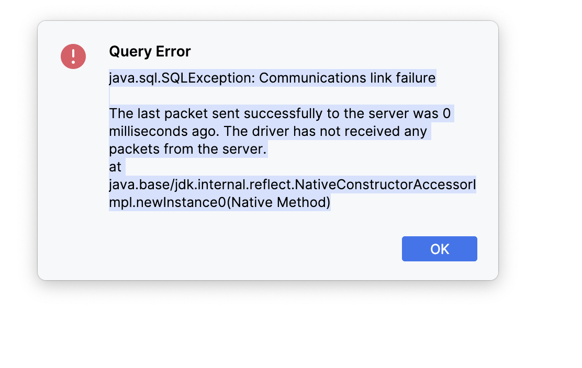582x368 pixels.
Task: Click NativeConstructorAccessorI text
Action: coord(385,185)
